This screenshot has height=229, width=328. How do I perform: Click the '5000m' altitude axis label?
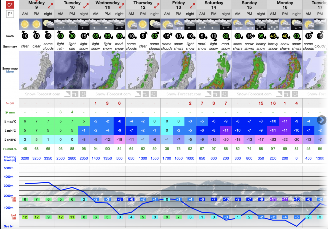[9, 168]
